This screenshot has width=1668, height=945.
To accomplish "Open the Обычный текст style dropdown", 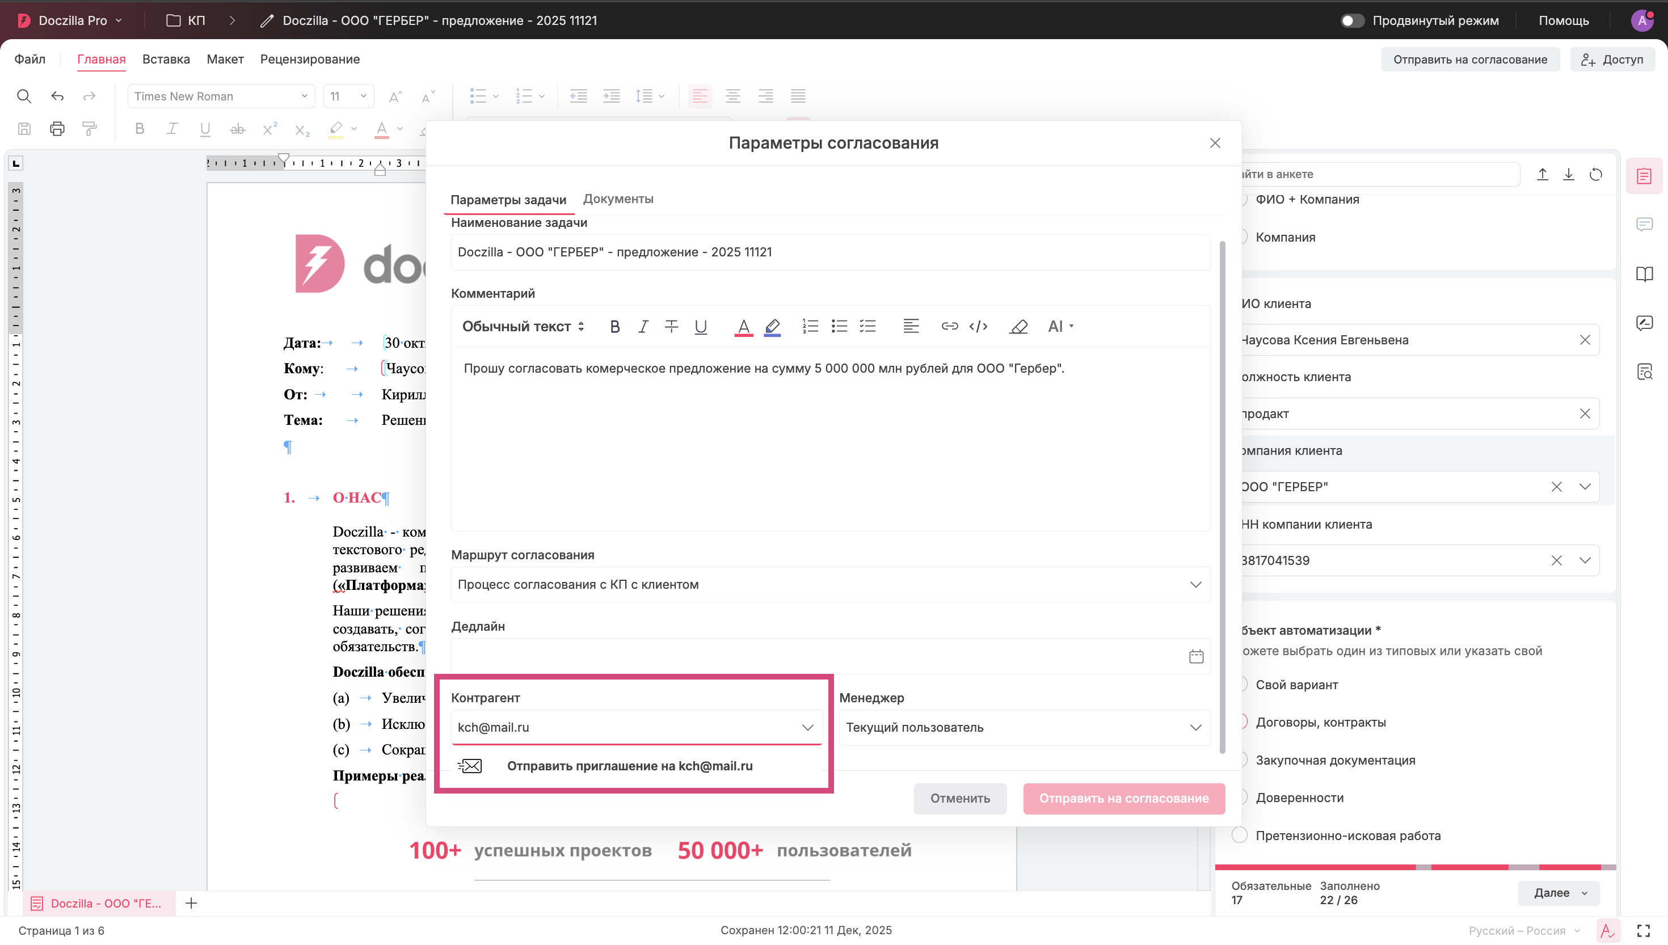I will (523, 327).
